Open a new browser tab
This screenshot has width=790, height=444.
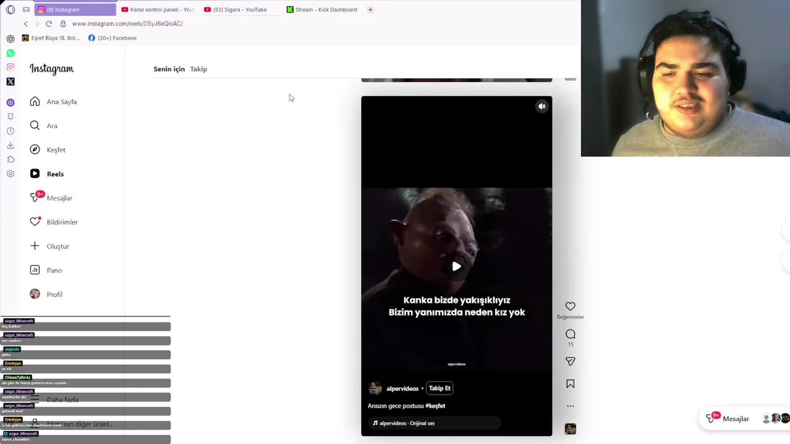click(370, 10)
